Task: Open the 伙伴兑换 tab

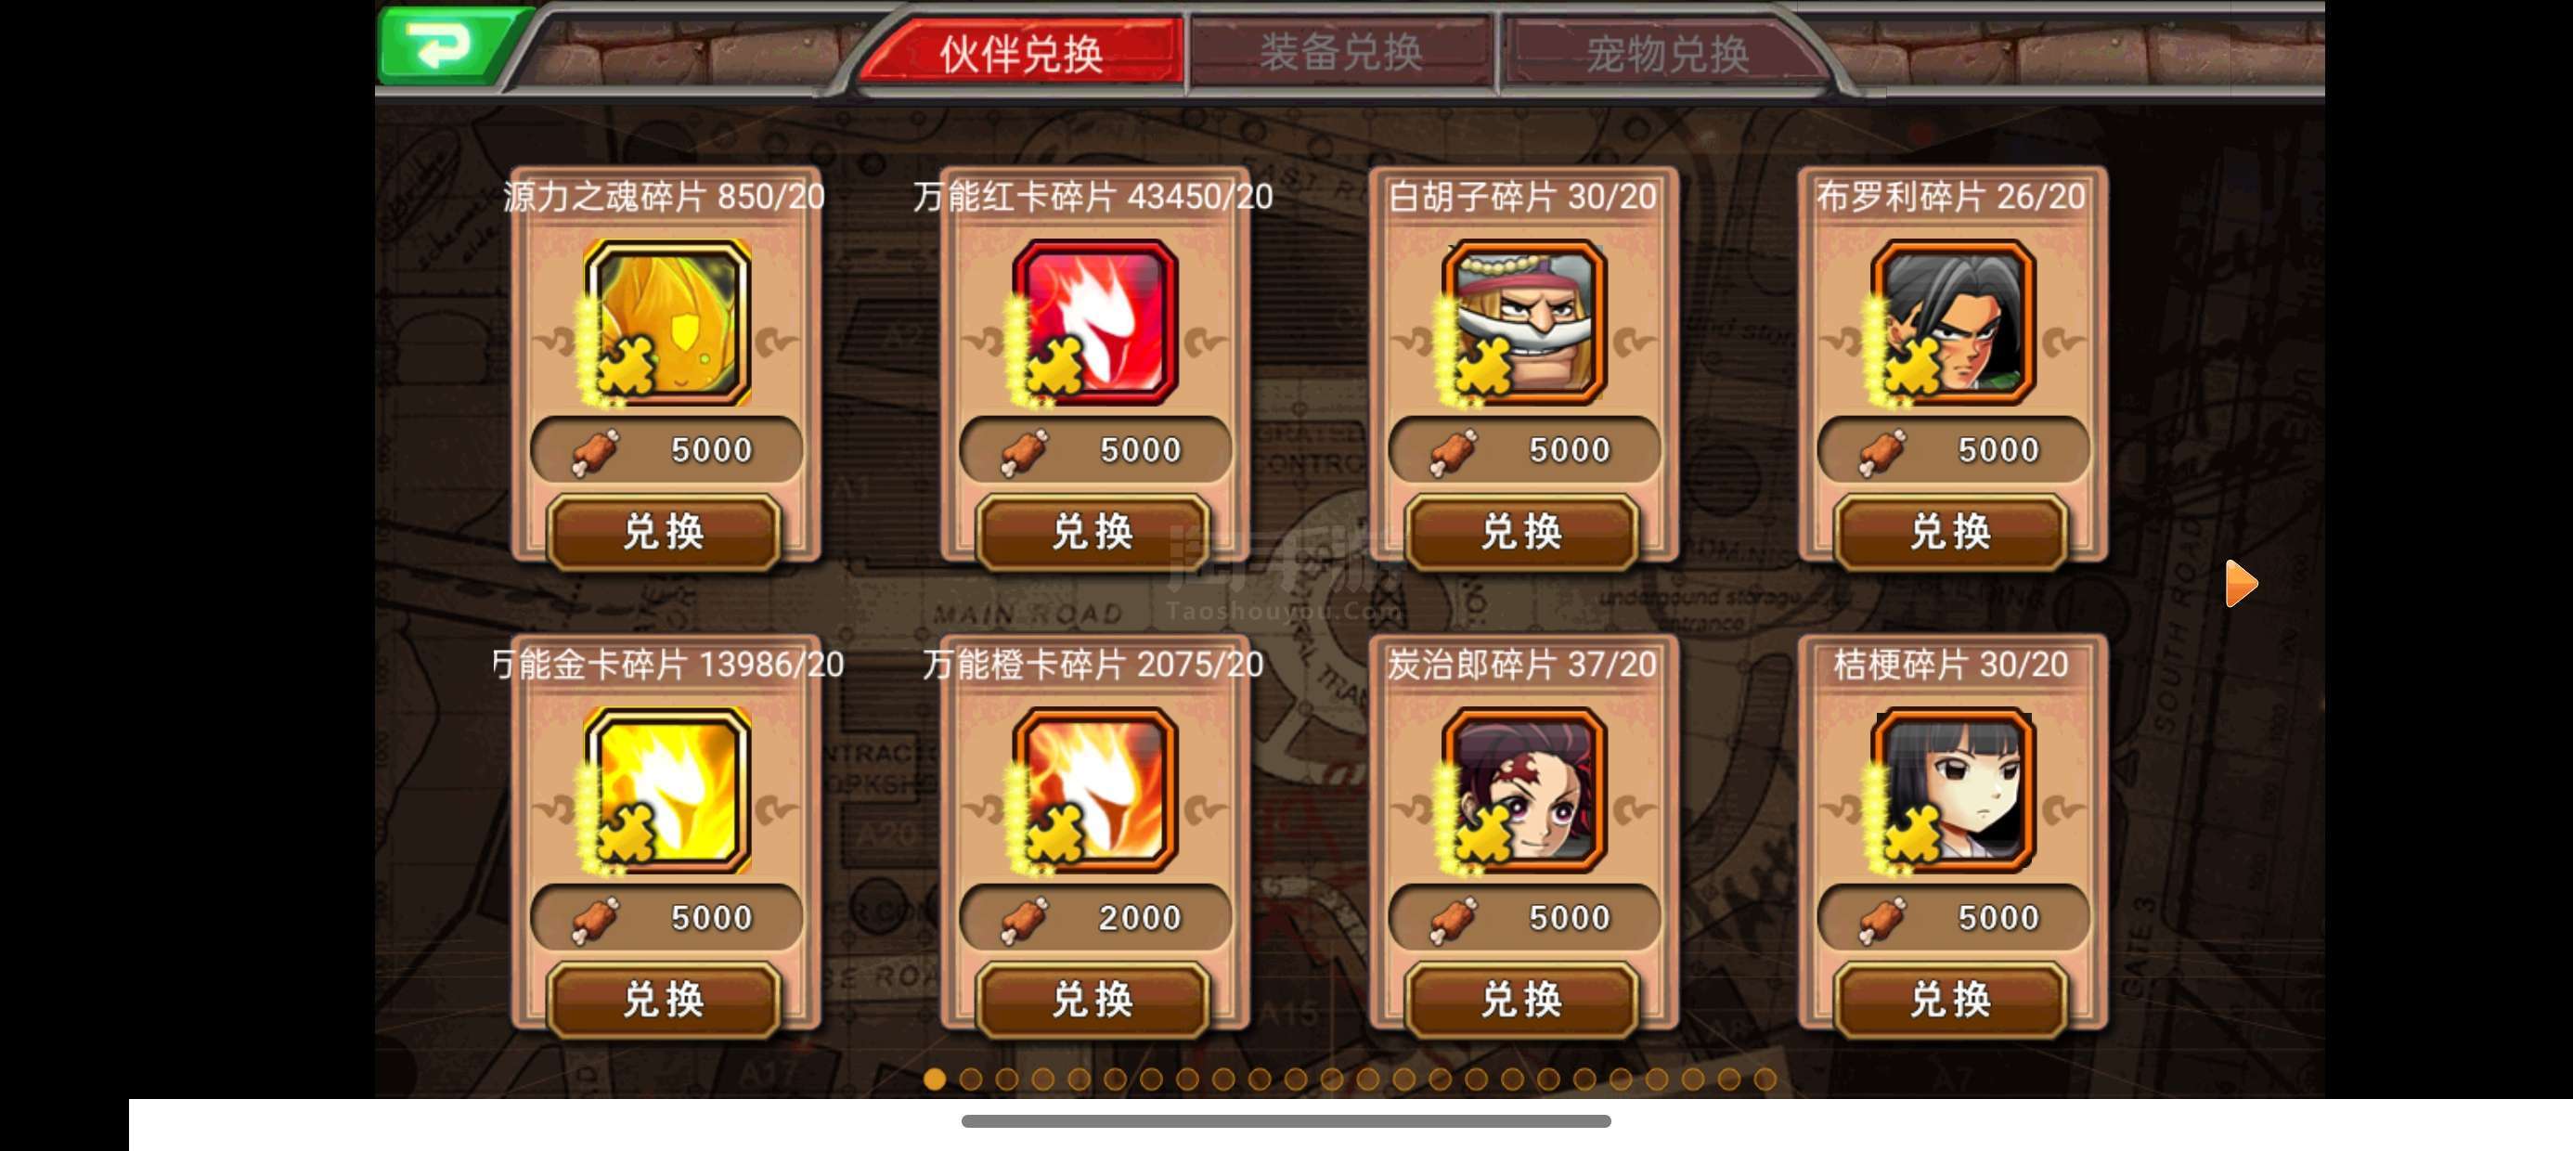Action: (x=1021, y=53)
